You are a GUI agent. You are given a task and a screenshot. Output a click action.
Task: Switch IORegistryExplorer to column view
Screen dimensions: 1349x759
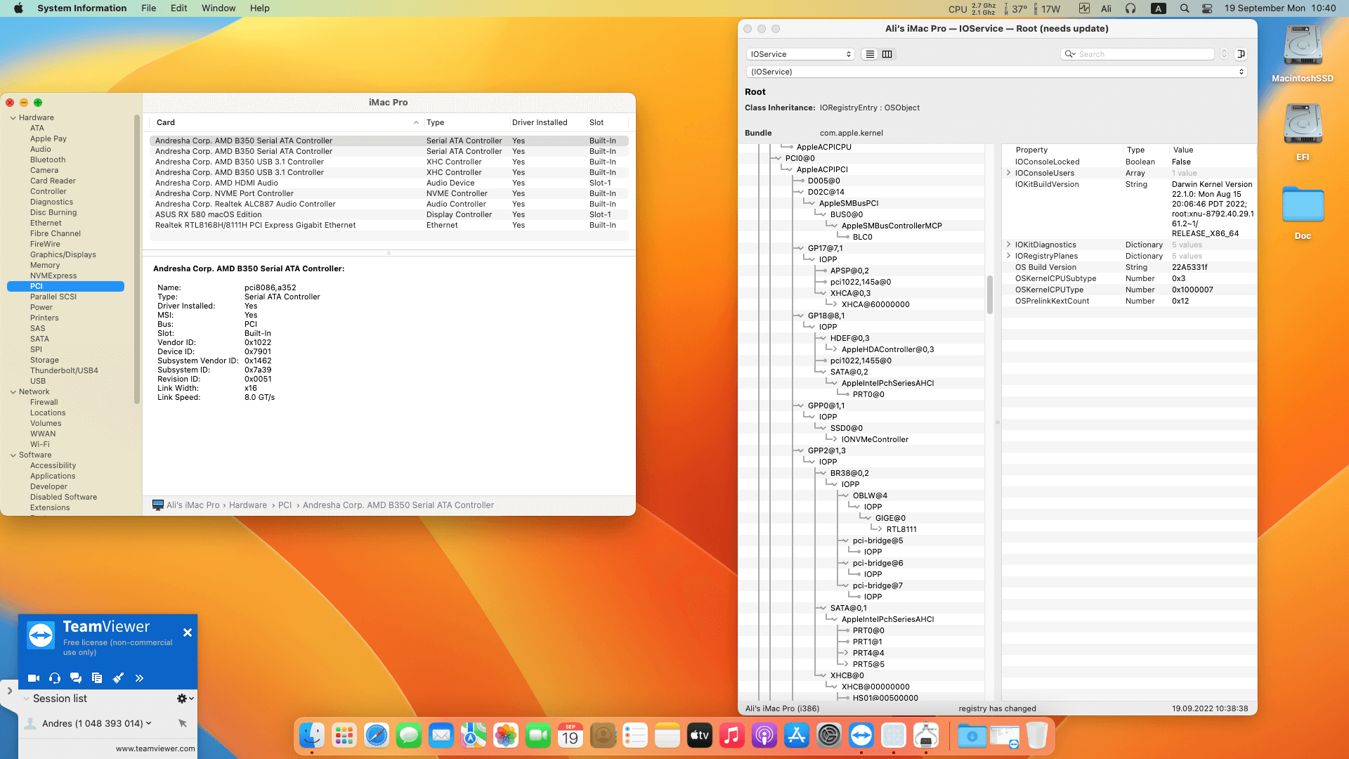(887, 54)
